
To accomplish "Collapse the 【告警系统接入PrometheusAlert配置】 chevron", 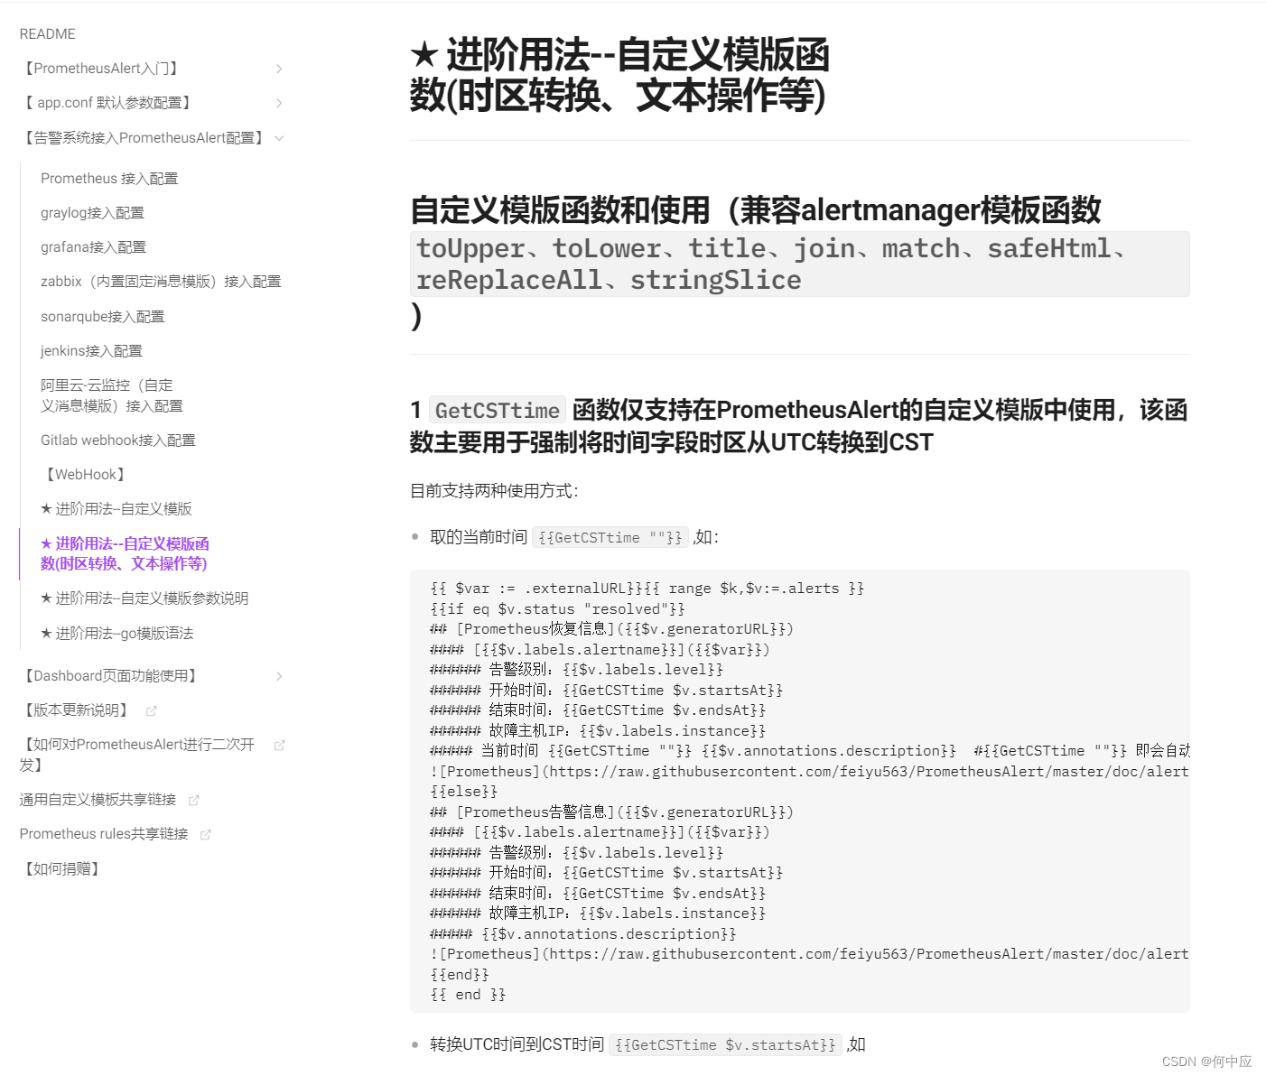I will [x=279, y=138].
